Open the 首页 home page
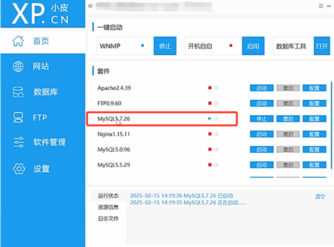The height and width of the screenshot is (247, 334). [x=43, y=41]
